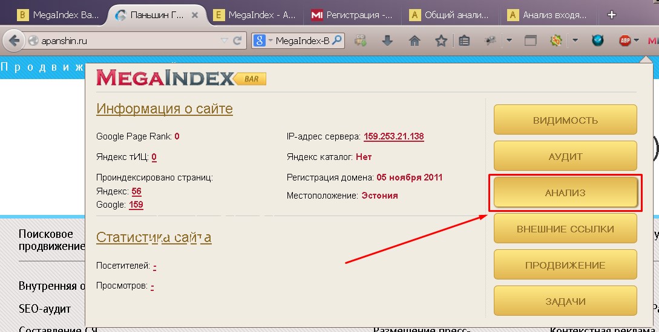Click the Яндекс тИЦ value 0
This screenshot has width=659, height=332.
tap(154, 157)
